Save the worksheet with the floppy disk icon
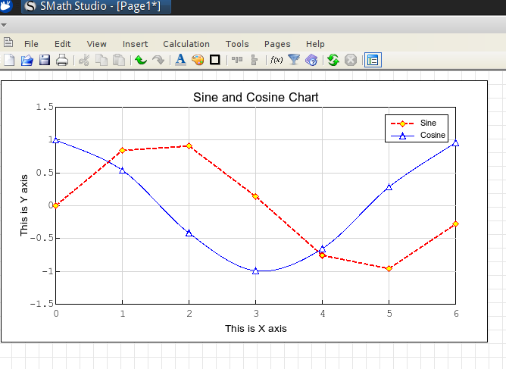This screenshot has width=506, height=369. (x=44, y=60)
